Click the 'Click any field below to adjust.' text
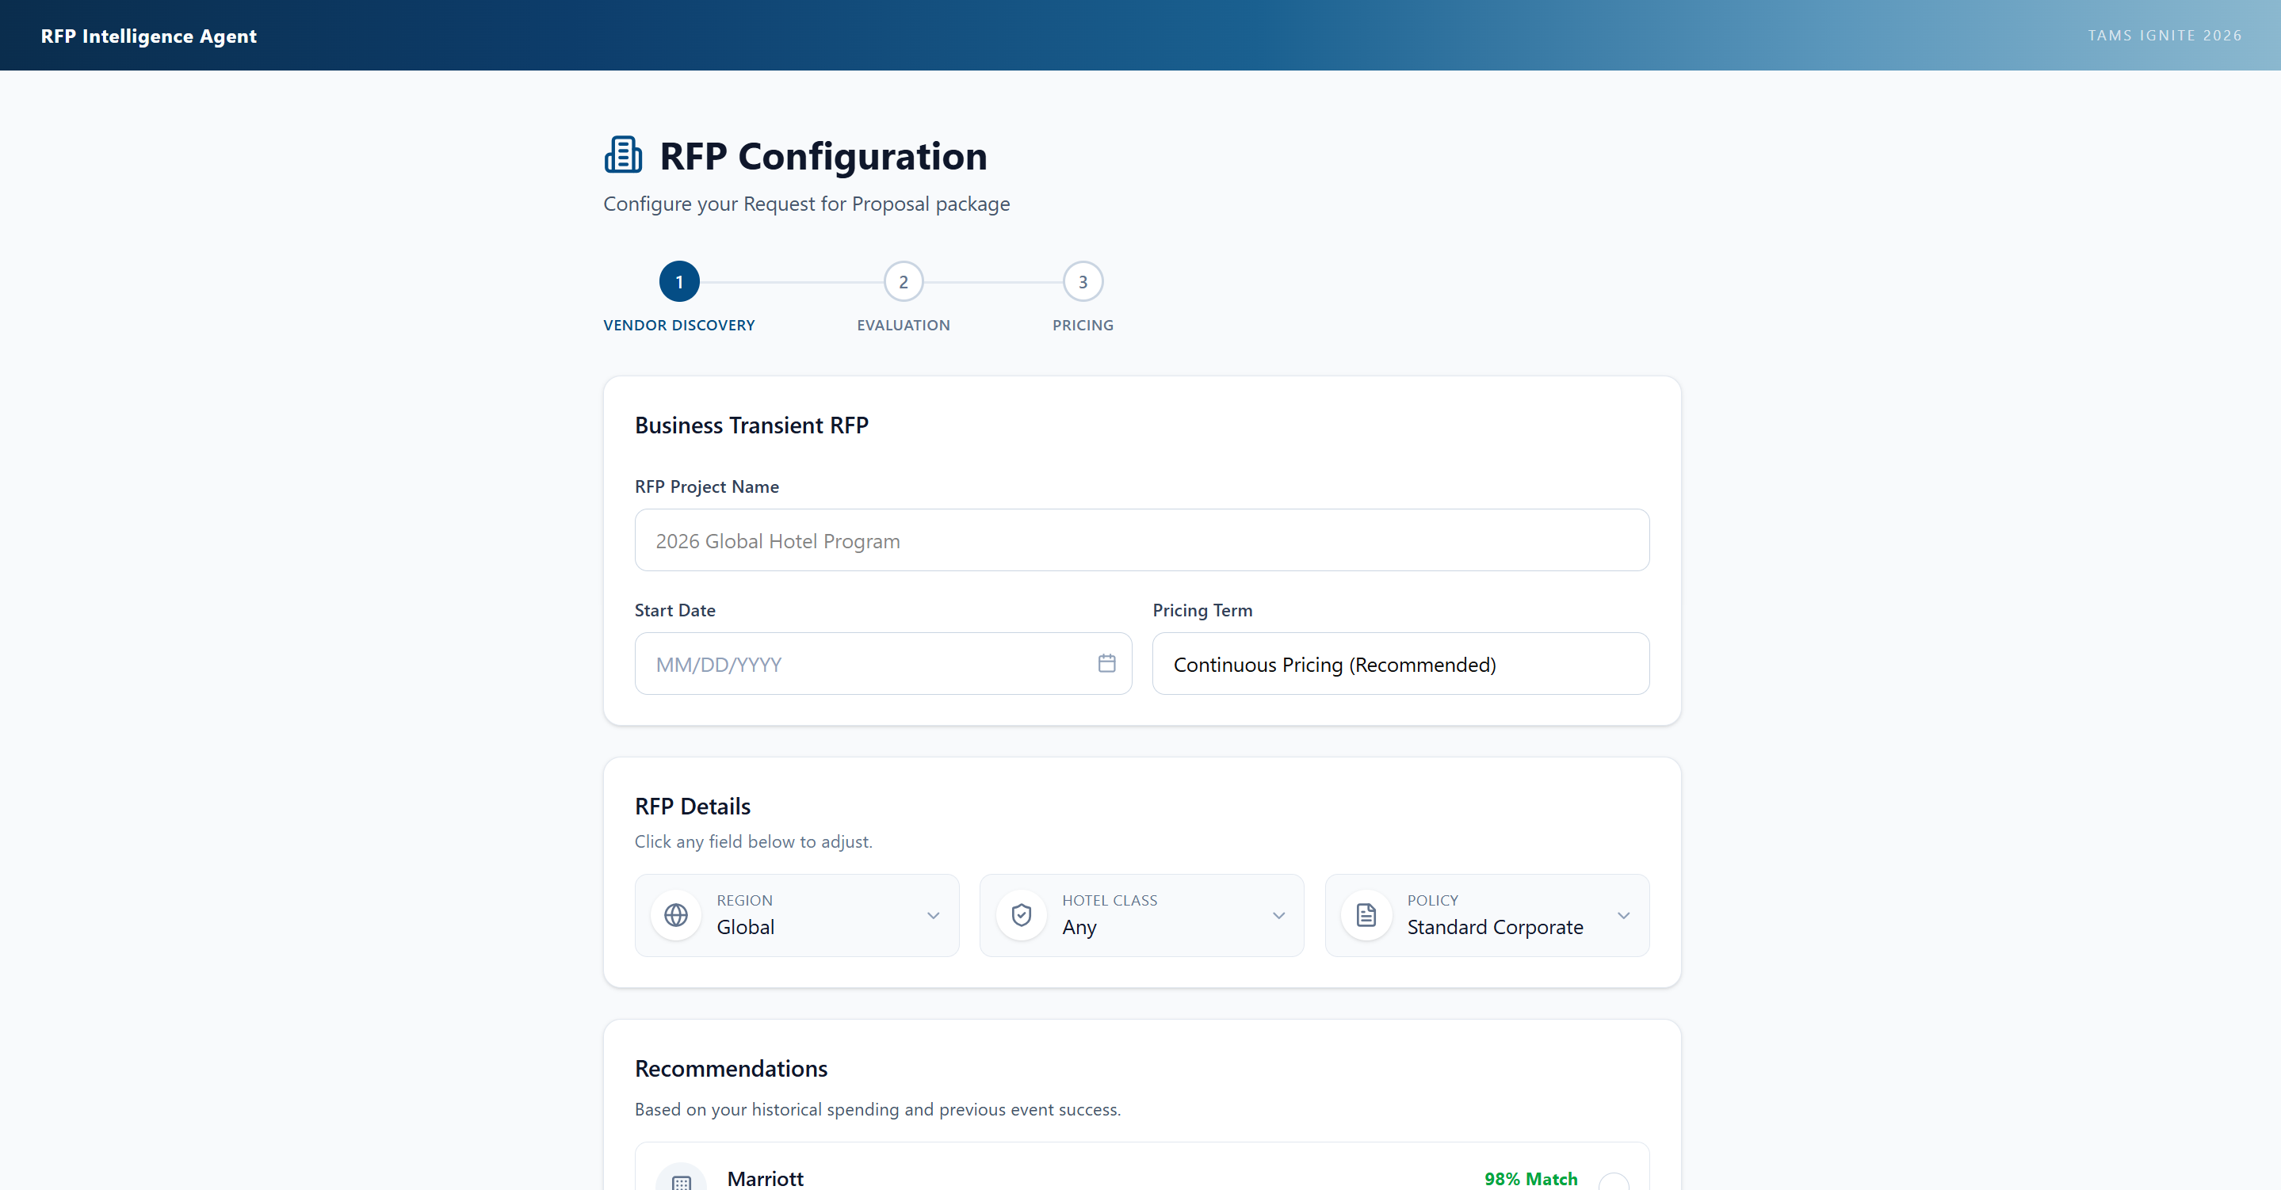Image resolution: width=2281 pixels, height=1190 pixels. click(x=754, y=841)
